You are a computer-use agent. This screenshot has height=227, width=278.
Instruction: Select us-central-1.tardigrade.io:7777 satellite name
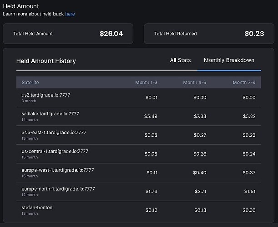[55, 151]
